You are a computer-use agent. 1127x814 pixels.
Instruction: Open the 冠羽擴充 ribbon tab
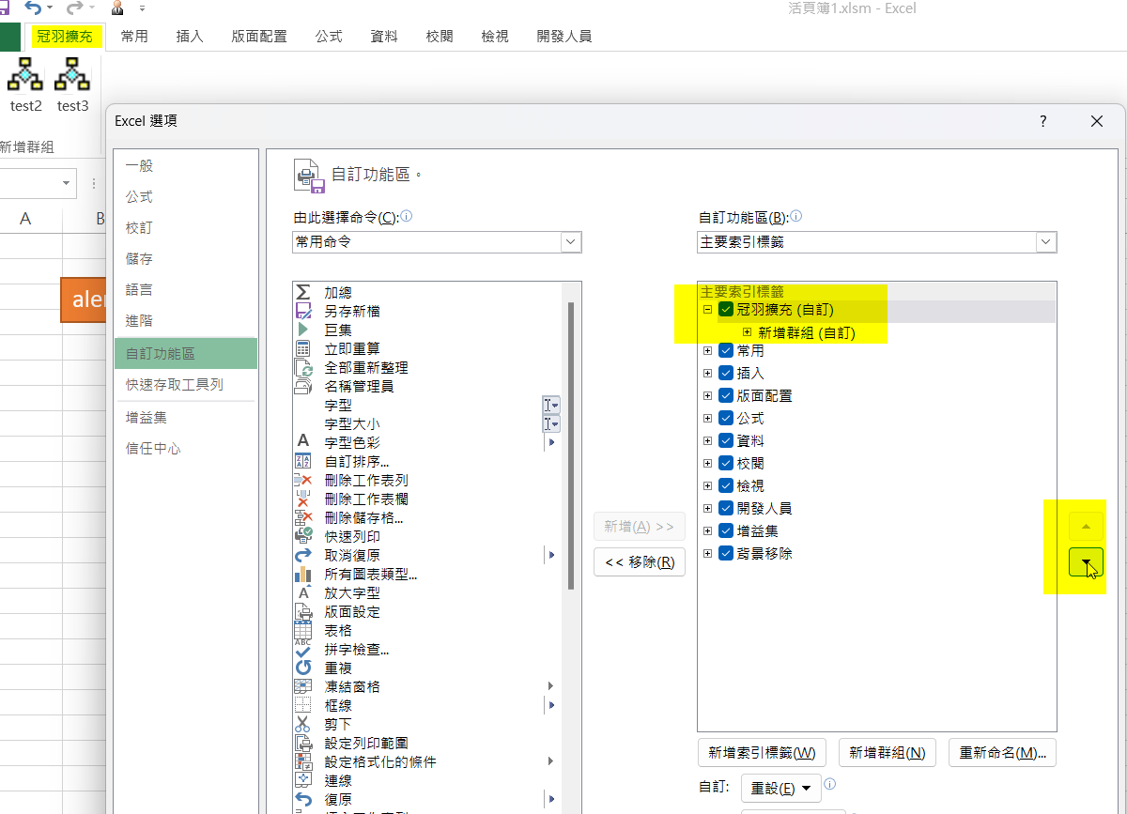pos(65,37)
